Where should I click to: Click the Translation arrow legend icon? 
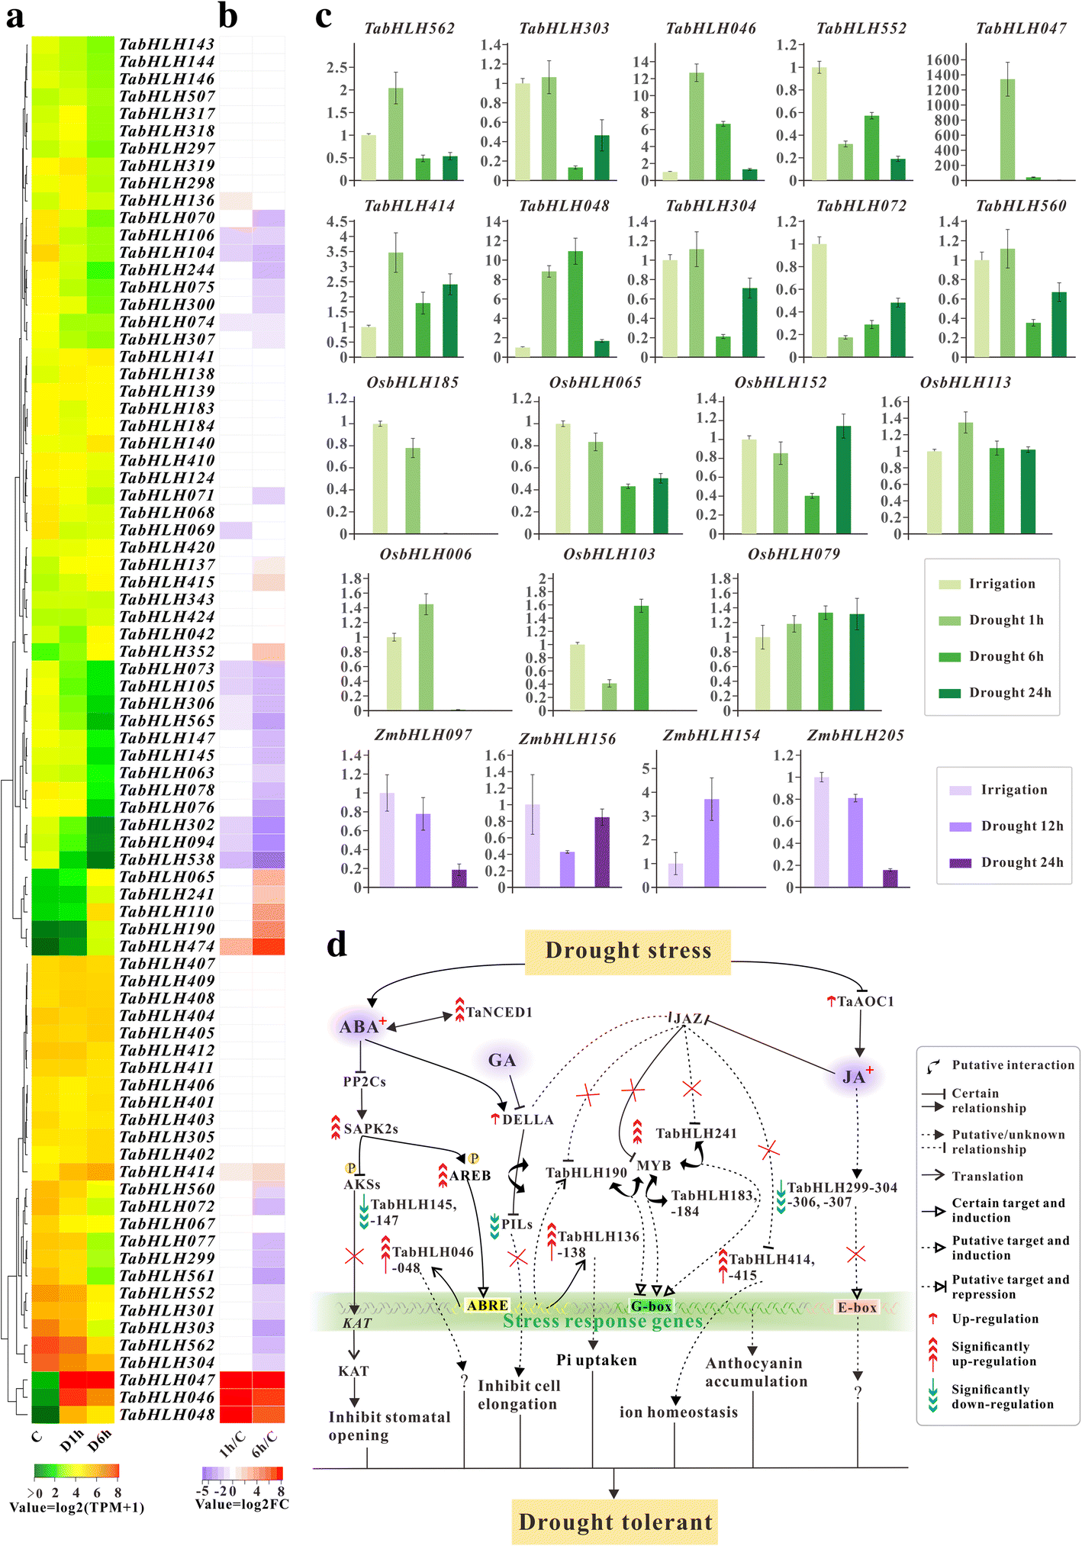click(x=932, y=1175)
